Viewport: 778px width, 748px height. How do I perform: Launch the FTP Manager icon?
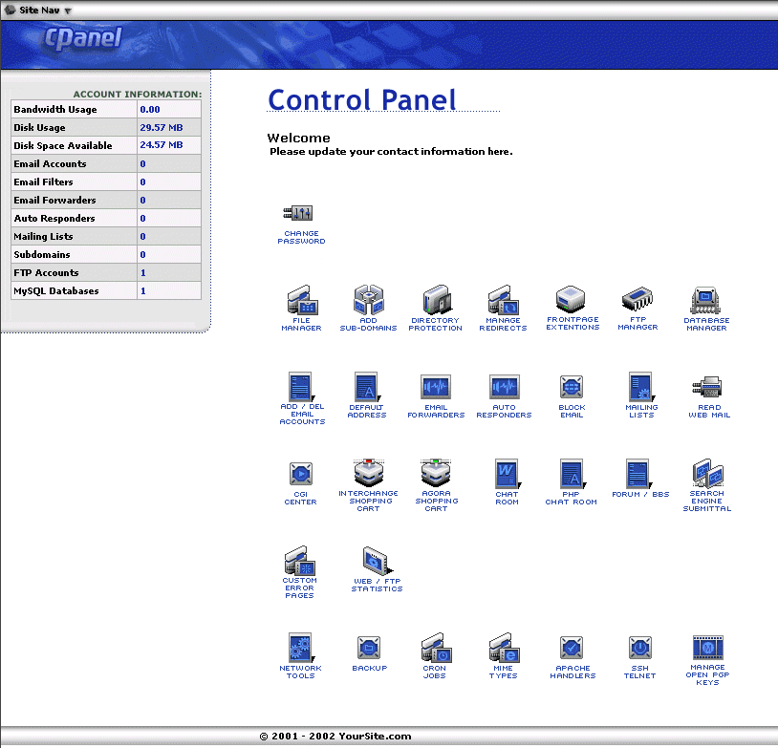[x=637, y=300]
